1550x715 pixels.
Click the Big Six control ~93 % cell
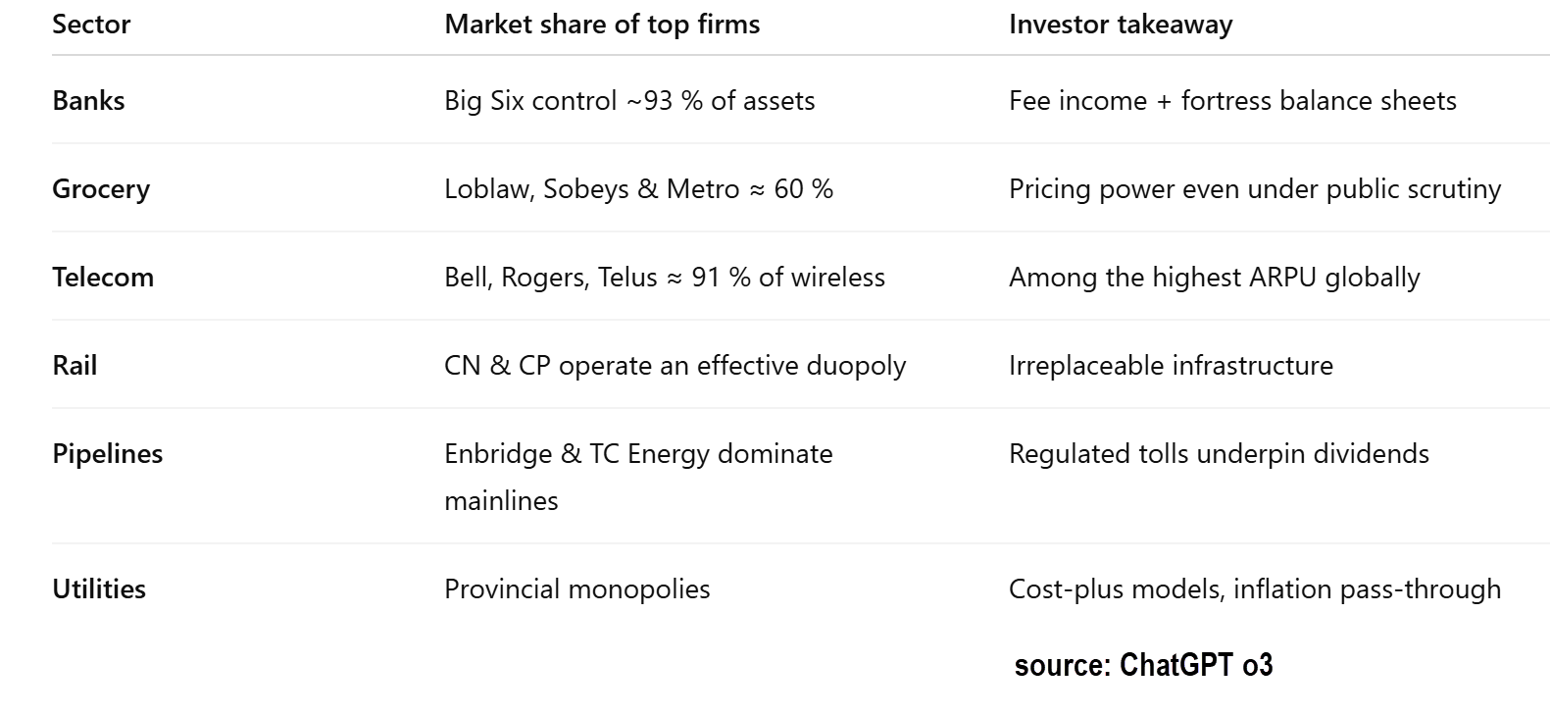click(x=629, y=101)
